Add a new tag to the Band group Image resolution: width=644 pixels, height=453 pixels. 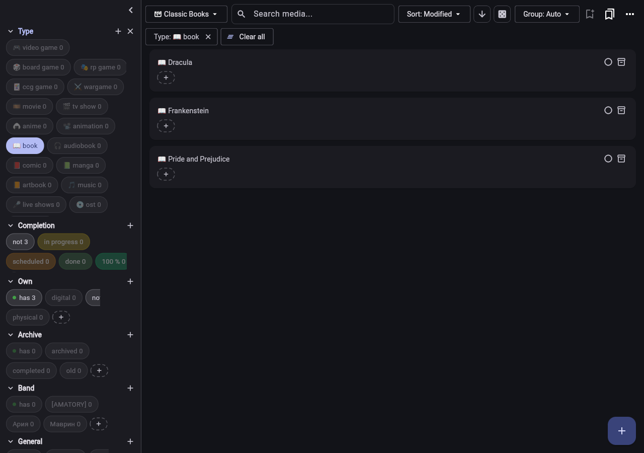(130, 388)
